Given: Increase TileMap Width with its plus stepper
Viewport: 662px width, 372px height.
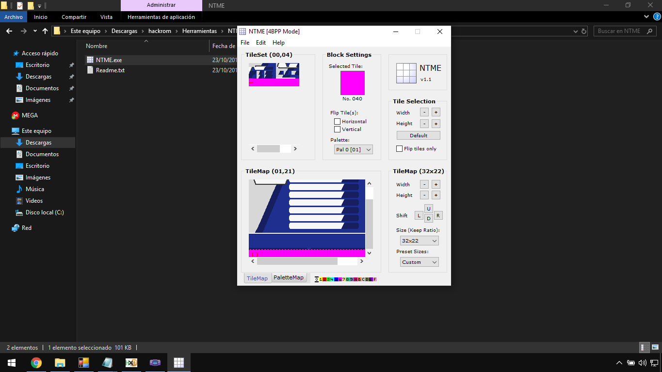Looking at the screenshot, I should pyautogui.click(x=436, y=184).
